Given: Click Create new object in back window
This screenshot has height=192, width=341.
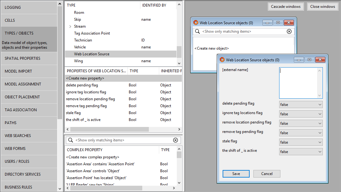Looking at the screenshot, I should click(212, 48).
